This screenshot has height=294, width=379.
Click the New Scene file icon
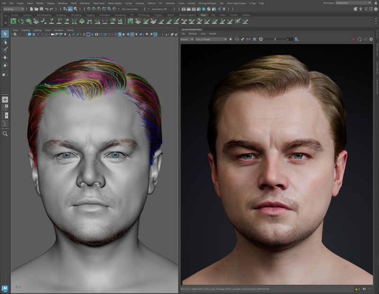[x=31, y=9]
